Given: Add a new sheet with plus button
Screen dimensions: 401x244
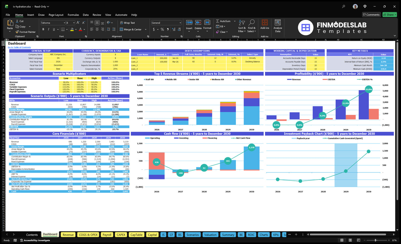Looking at the screenshot, I should [295, 235].
